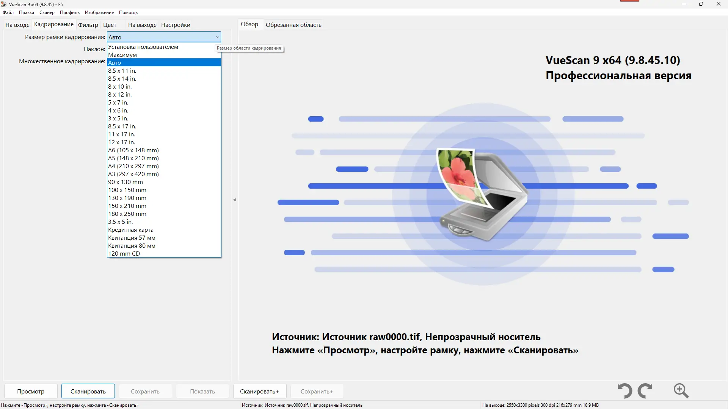Open the Настройки tab

point(175,25)
